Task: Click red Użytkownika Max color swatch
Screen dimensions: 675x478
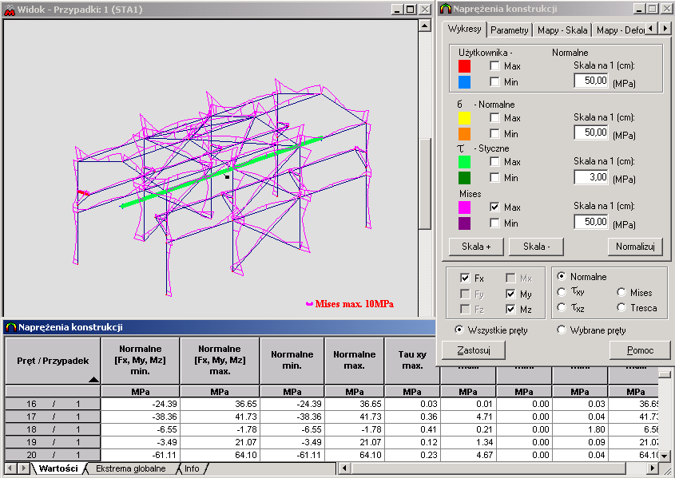Action: point(464,66)
